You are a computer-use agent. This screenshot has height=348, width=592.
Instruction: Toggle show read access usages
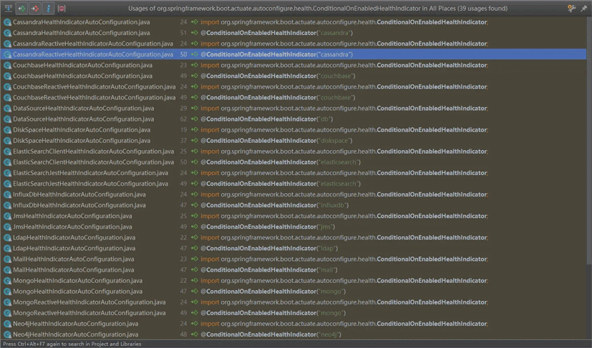pyautogui.click(x=22, y=8)
